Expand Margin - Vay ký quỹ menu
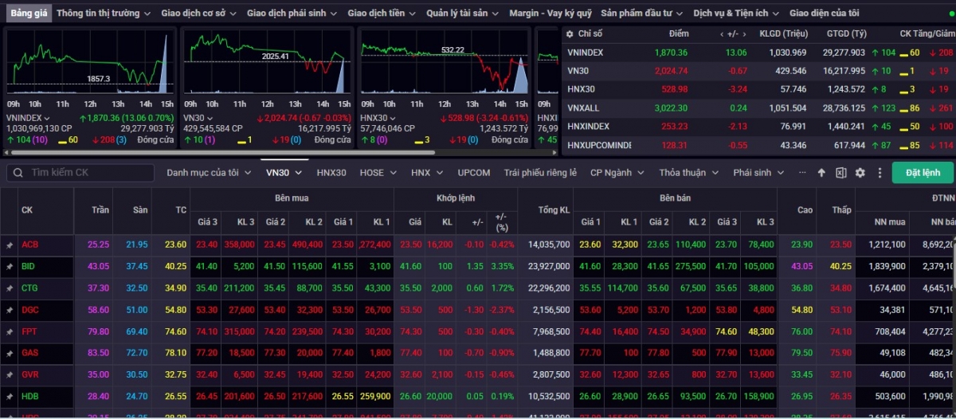The image size is (956, 419). coord(550,14)
